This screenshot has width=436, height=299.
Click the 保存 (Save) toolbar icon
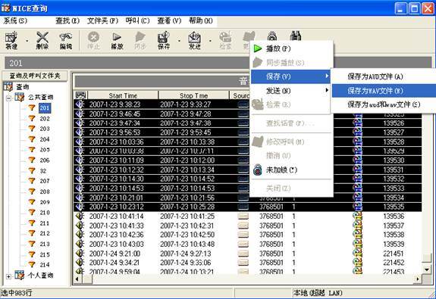(x=164, y=41)
